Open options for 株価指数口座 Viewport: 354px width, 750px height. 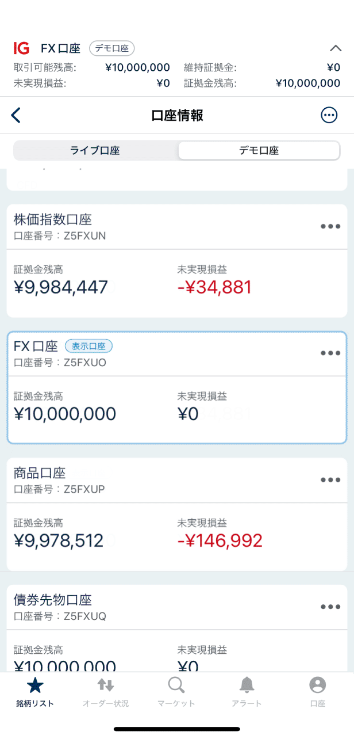click(330, 226)
